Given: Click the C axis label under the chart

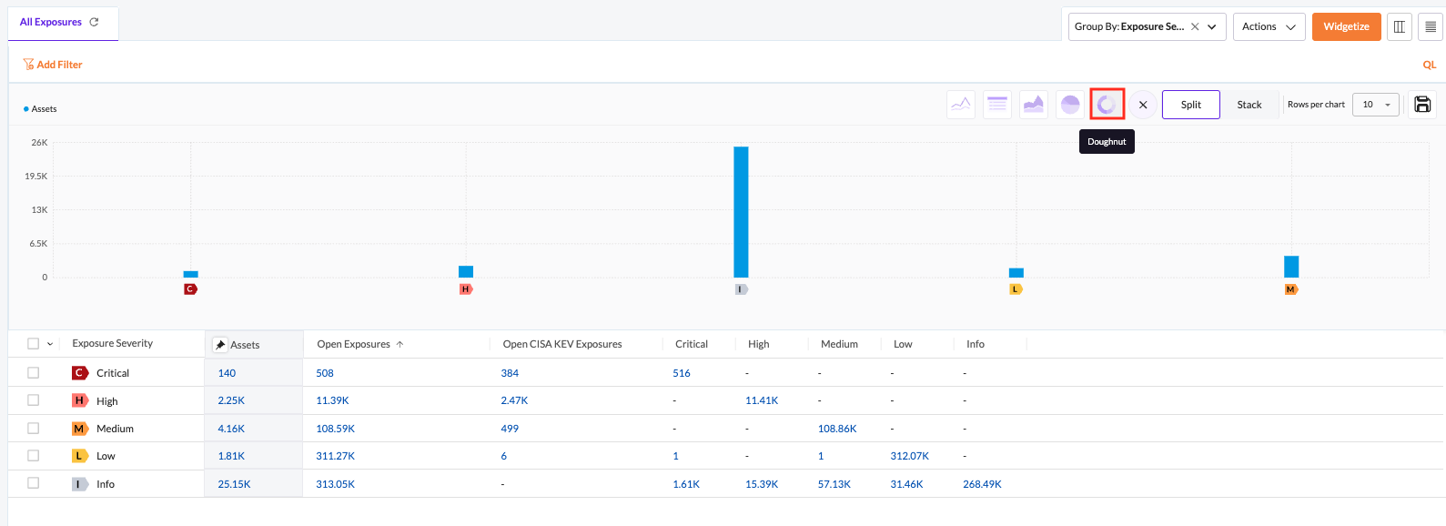Looking at the screenshot, I should [x=190, y=289].
